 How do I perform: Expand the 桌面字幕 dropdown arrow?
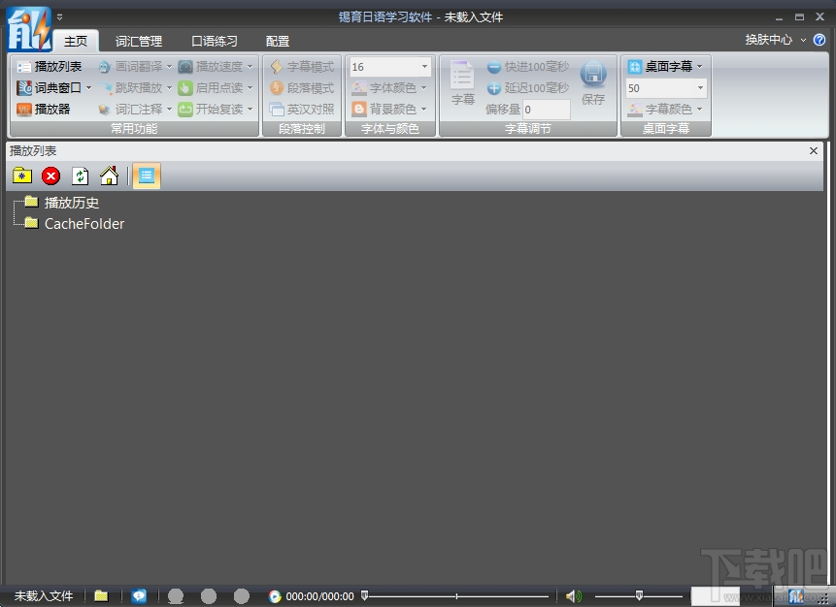pos(699,67)
